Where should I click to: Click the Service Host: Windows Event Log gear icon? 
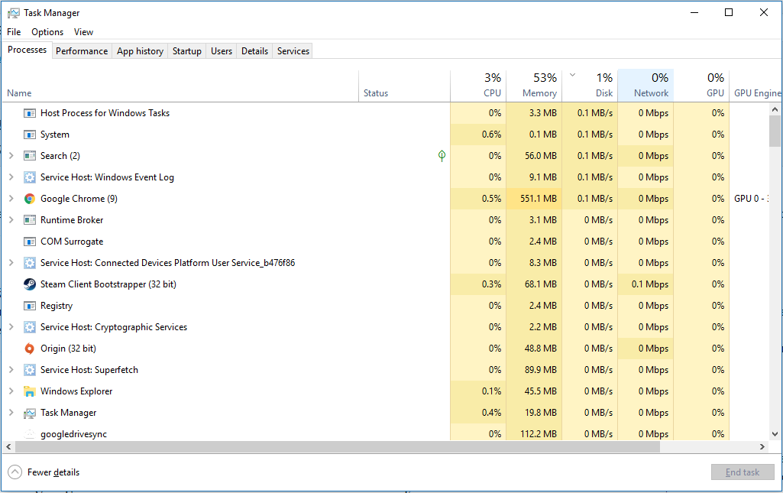[30, 177]
